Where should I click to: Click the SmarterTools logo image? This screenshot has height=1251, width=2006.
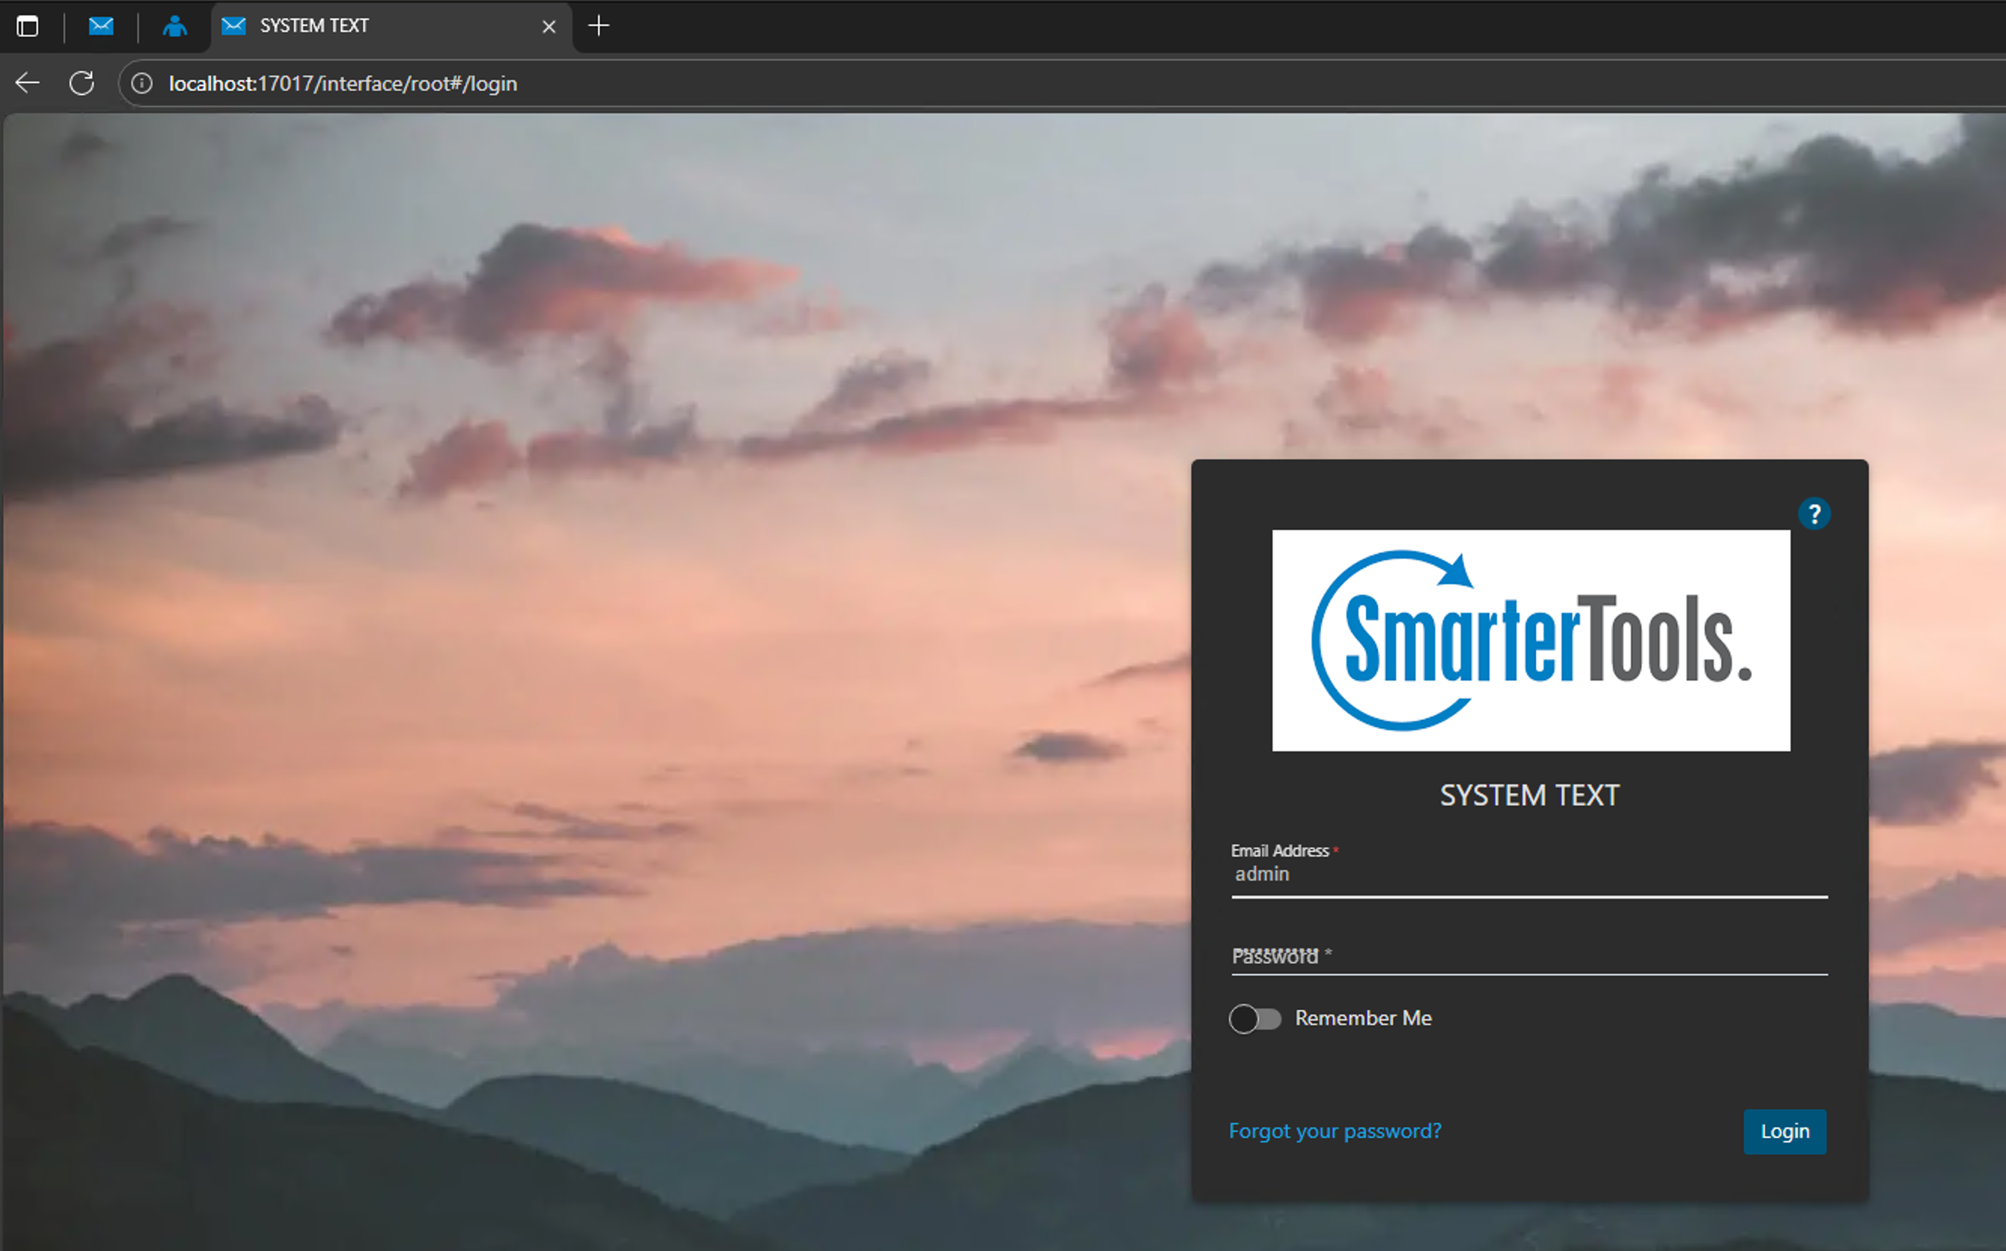(1530, 641)
